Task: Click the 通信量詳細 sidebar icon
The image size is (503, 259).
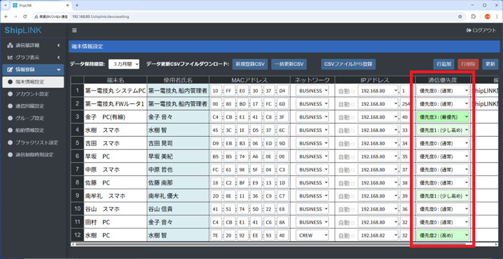Action: pos(10,45)
